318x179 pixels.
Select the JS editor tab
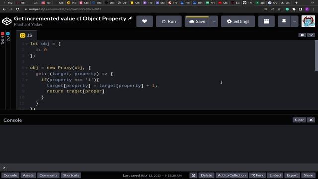26,35
